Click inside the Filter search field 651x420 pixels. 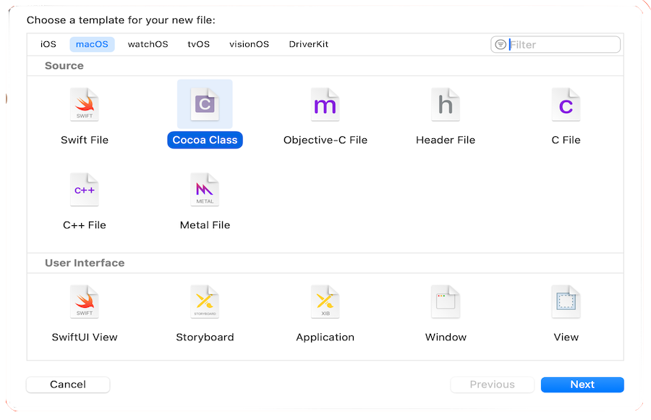(x=561, y=45)
